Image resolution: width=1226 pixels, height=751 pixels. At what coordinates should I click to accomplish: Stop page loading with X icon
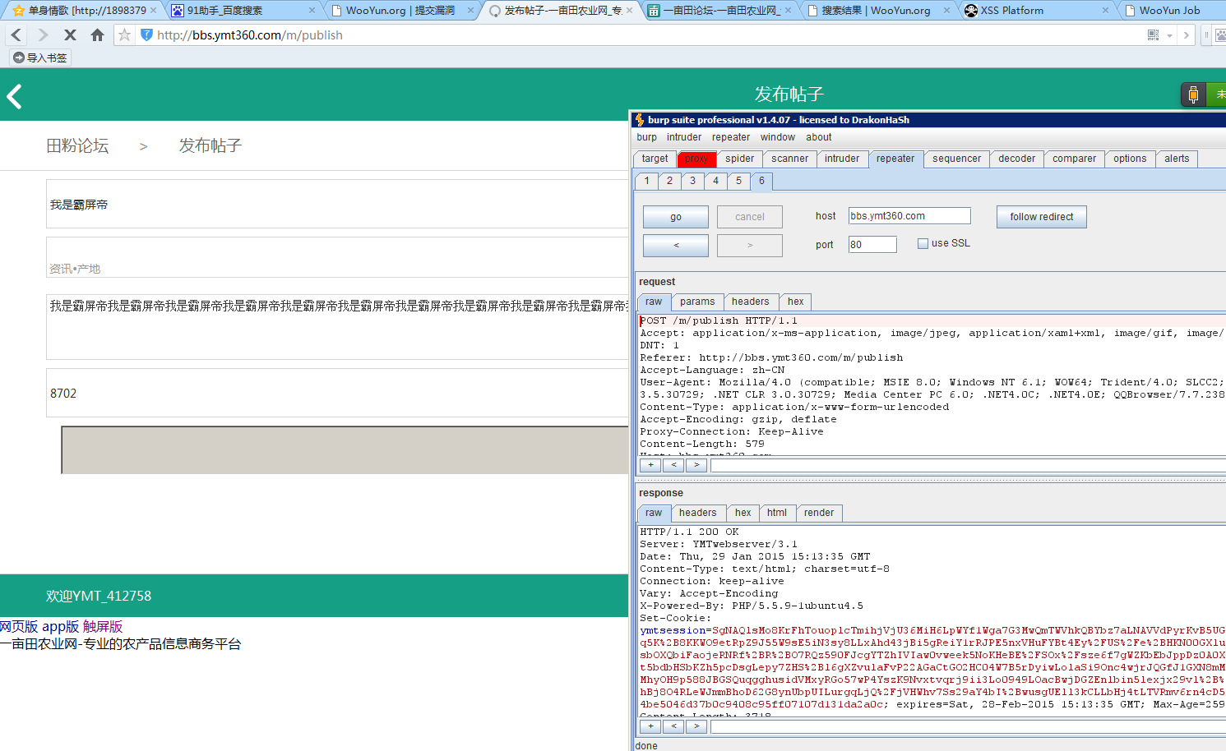[x=70, y=35]
